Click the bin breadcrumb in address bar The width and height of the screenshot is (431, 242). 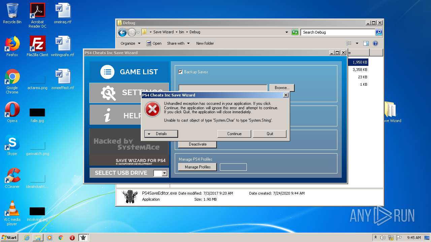[x=181, y=32]
